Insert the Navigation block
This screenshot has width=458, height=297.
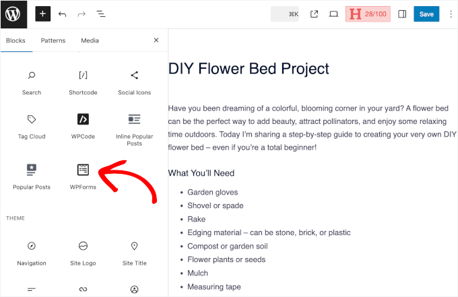32,252
